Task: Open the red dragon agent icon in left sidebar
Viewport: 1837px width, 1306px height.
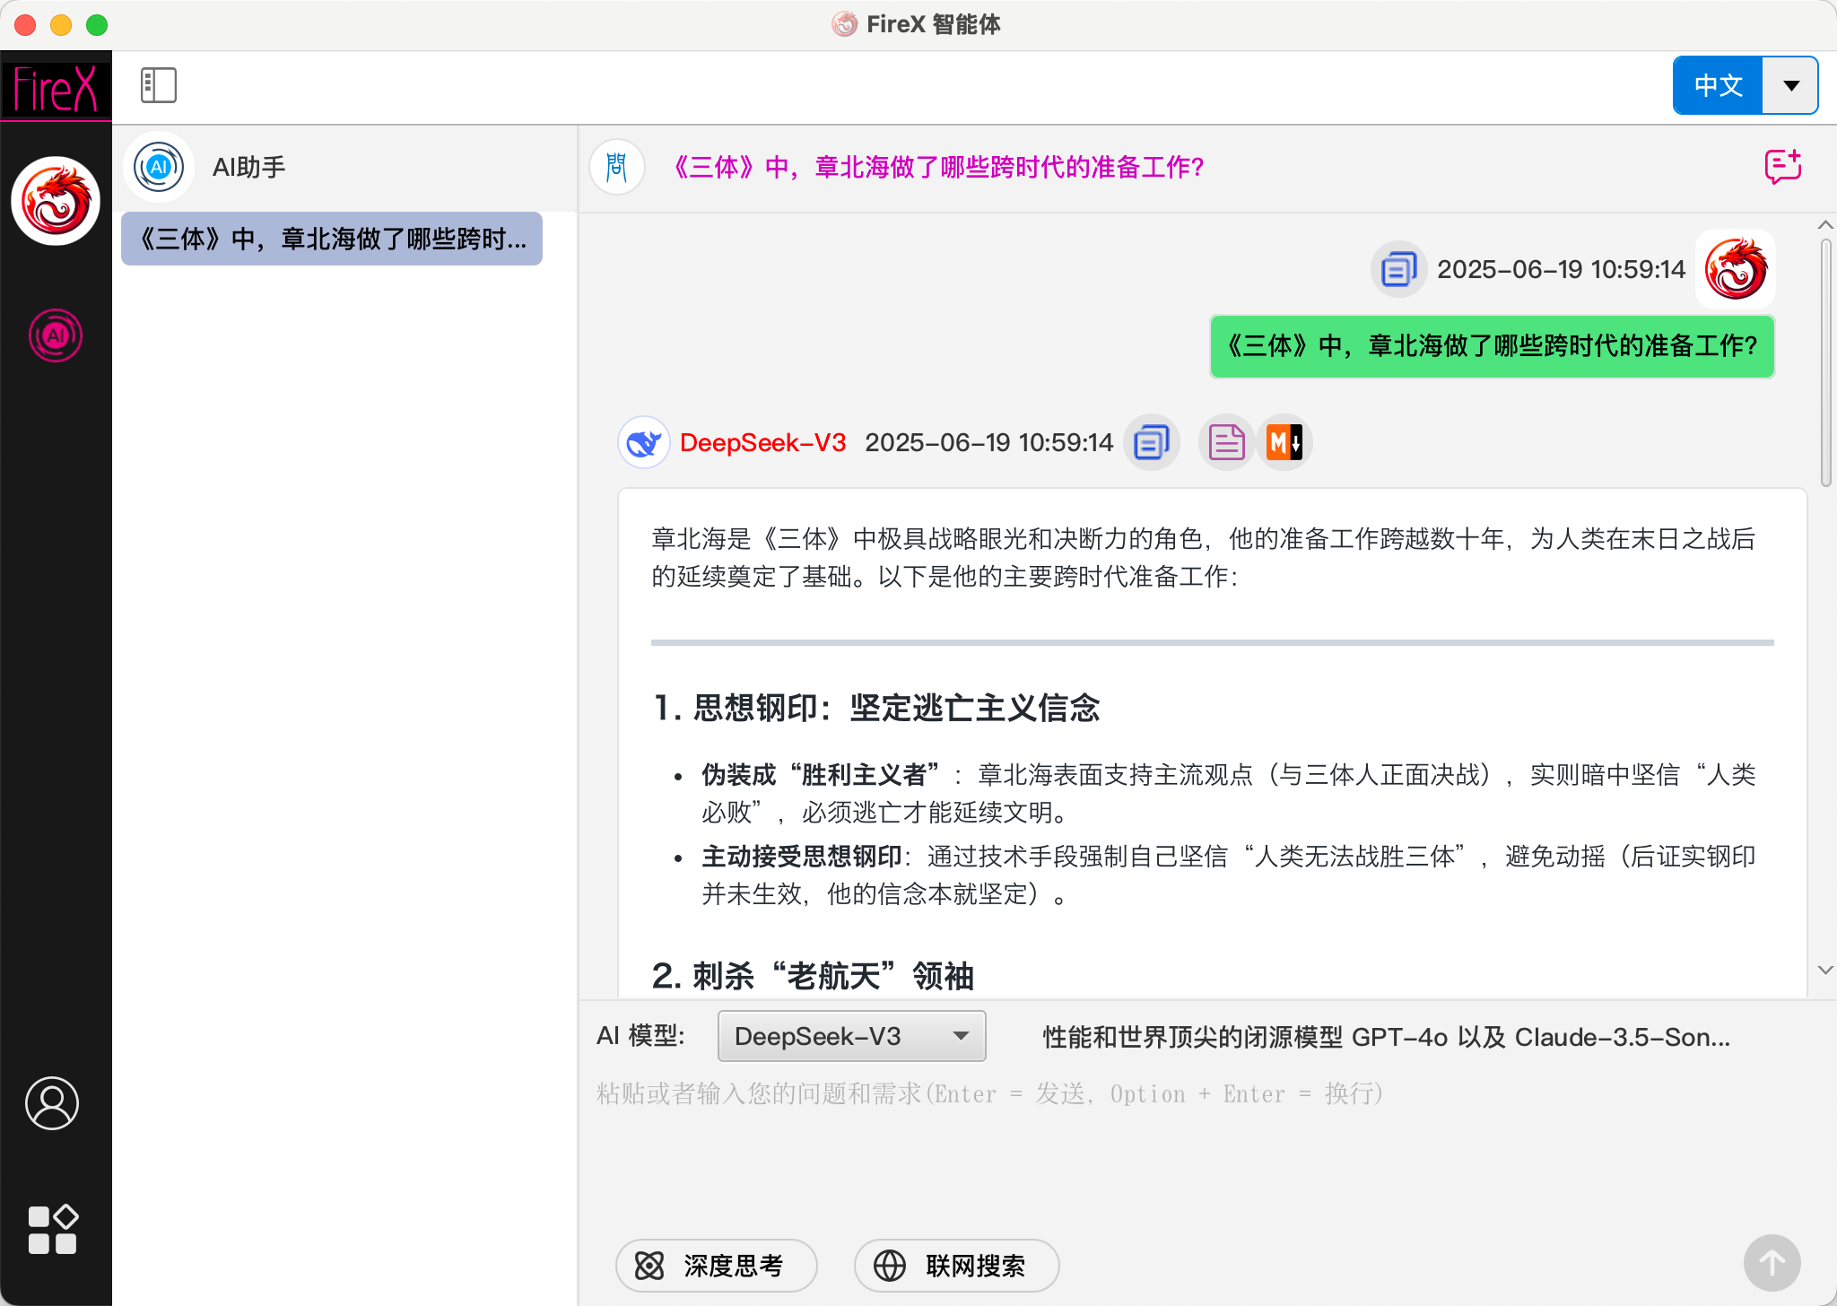Action: pyautogui.click(x=56, y=201)
